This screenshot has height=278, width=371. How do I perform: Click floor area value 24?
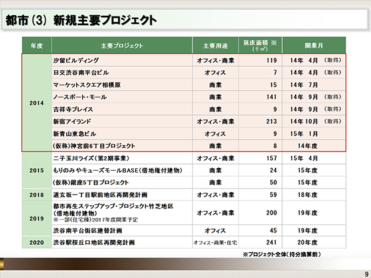pyautogui.click(x=274, y=171)
